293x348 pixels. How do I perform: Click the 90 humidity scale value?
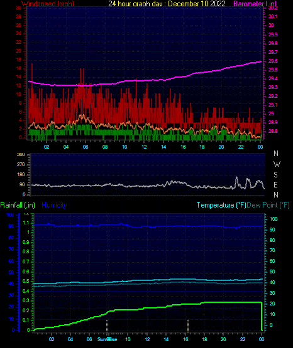click(x=11, y=226)
